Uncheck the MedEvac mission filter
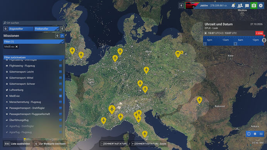Screen dimensions: 267x150 click(x=60, y=96)
